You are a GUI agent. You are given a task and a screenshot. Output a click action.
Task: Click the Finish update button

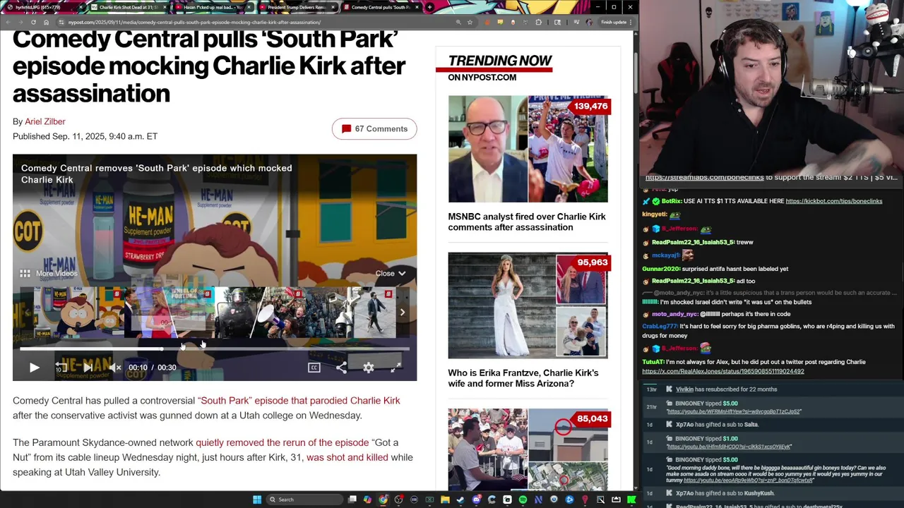(x=616, y=22)
